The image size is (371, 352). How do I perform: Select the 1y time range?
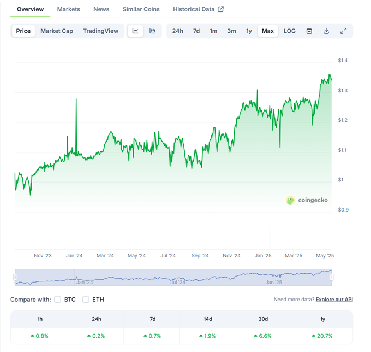(x=249, y=31)
